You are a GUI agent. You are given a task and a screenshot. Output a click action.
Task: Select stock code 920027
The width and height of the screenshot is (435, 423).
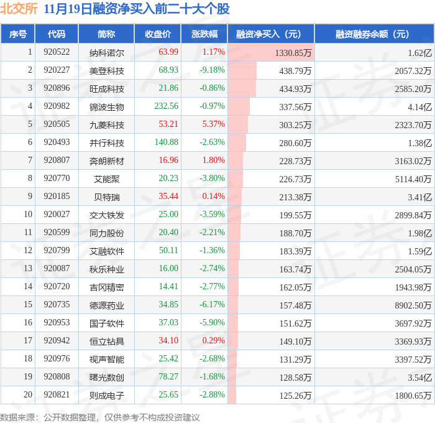pyautogui.click(x=57, y=215)
